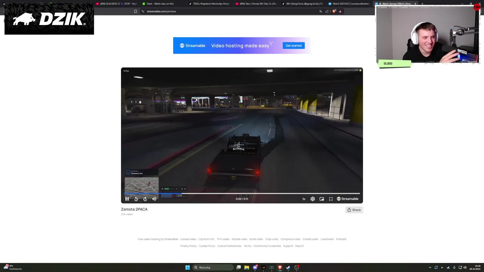The height and width of the screenshot is (272, 484).
Task: Click the Rotate video footer link
Action: pos(239,239)
